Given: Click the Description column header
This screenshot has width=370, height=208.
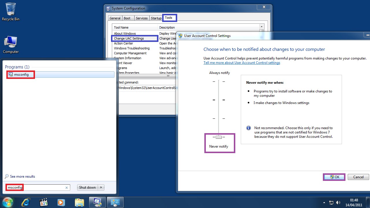Looking at the screenshot, I should 208,27.
